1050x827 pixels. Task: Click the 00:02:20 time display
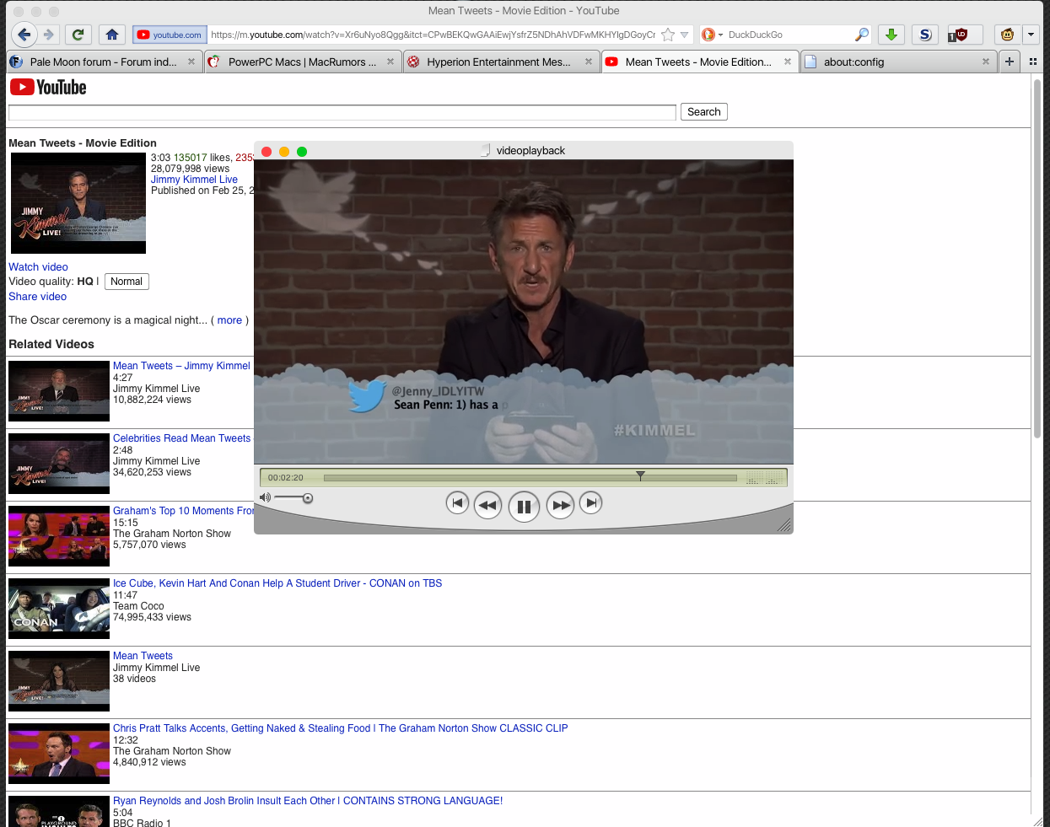click(x=286, y=478)
